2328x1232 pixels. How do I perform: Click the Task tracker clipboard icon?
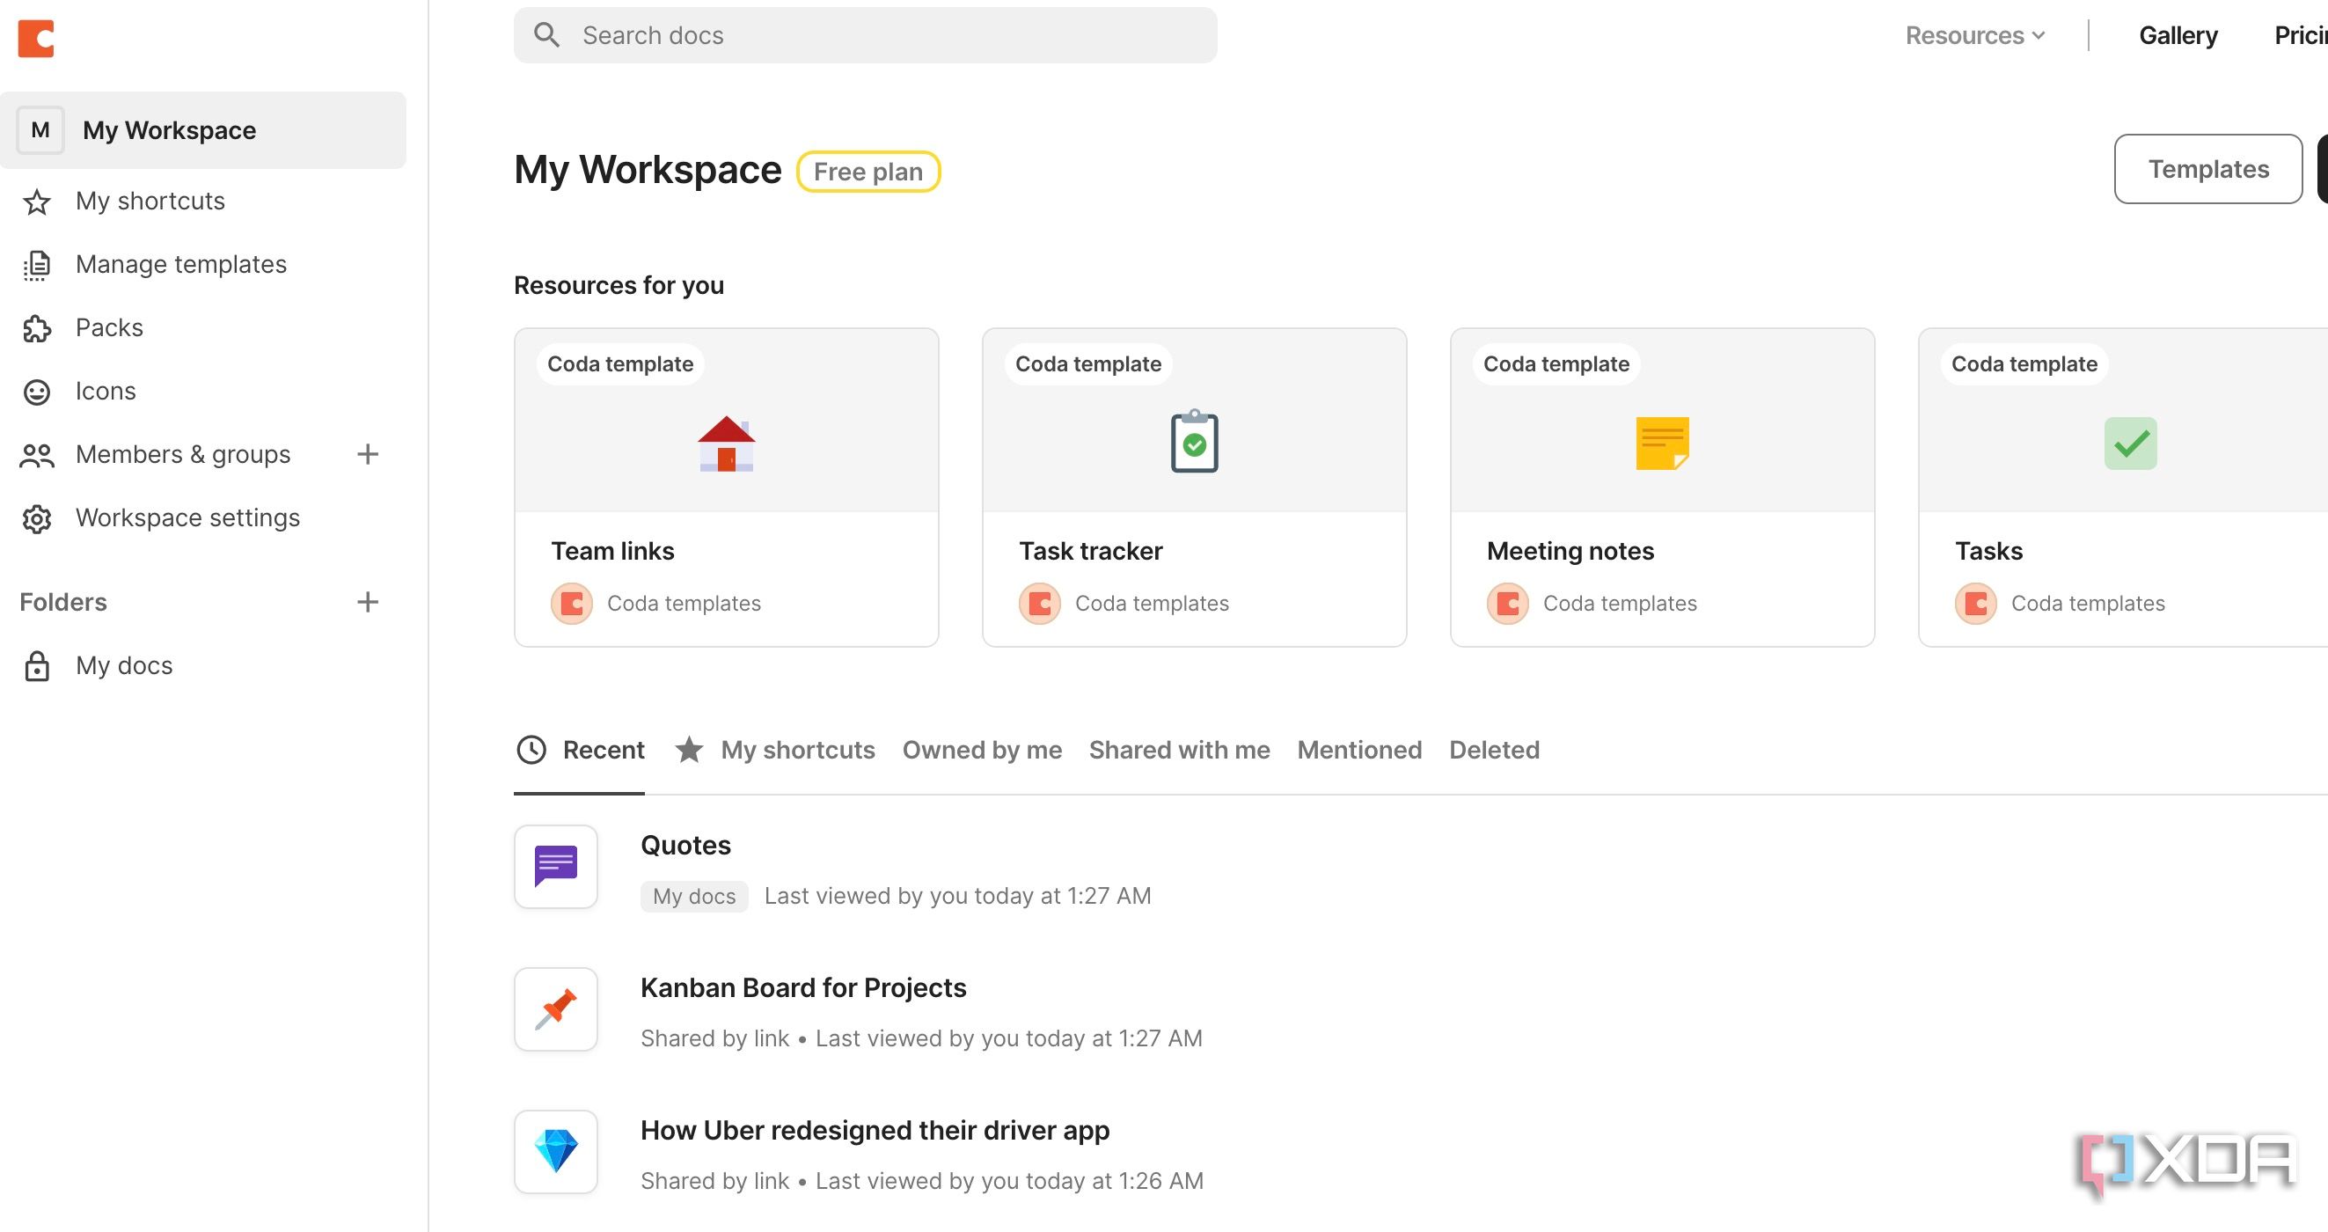pyautogui.click(x=1195, y=441)
